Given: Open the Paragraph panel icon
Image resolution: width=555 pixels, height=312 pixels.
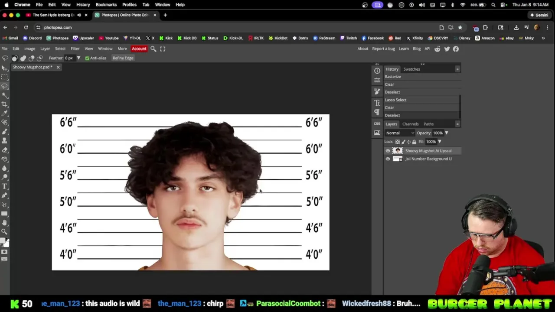Looking at the screenshot, I should point(377,112).
